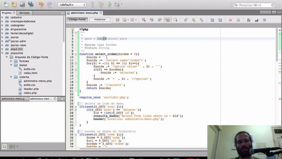This screenshot has width=282, height=159.
Task: Click the database cylinder icon in editor toolbar
Action: click(x=264, y=20)
